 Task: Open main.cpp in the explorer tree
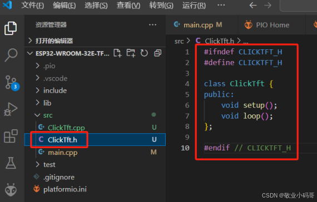point(95,153)
